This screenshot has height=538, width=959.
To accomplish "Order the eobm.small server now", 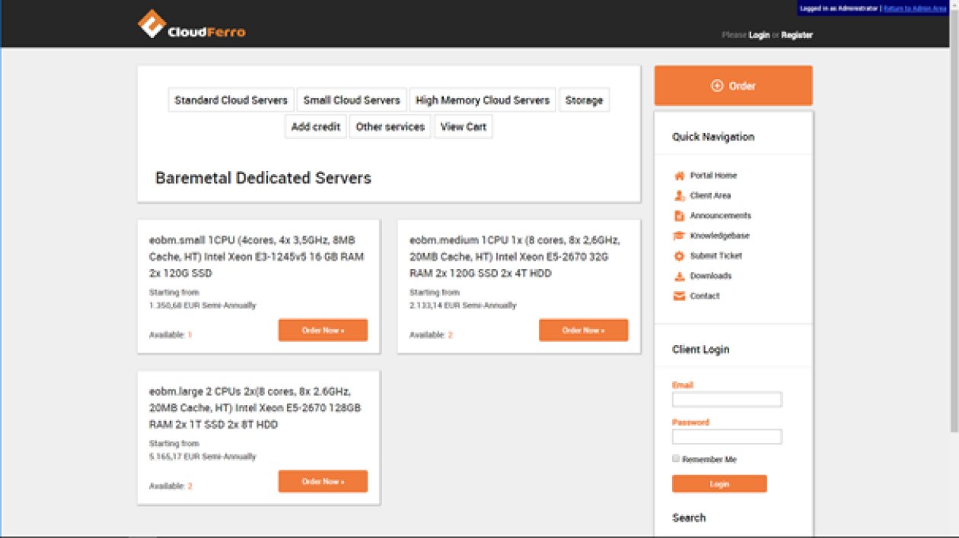I will (x=323, y=330).
